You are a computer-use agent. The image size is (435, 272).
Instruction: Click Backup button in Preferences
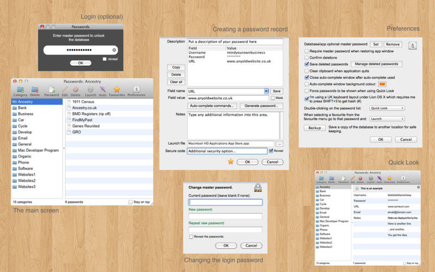point(315,128)
